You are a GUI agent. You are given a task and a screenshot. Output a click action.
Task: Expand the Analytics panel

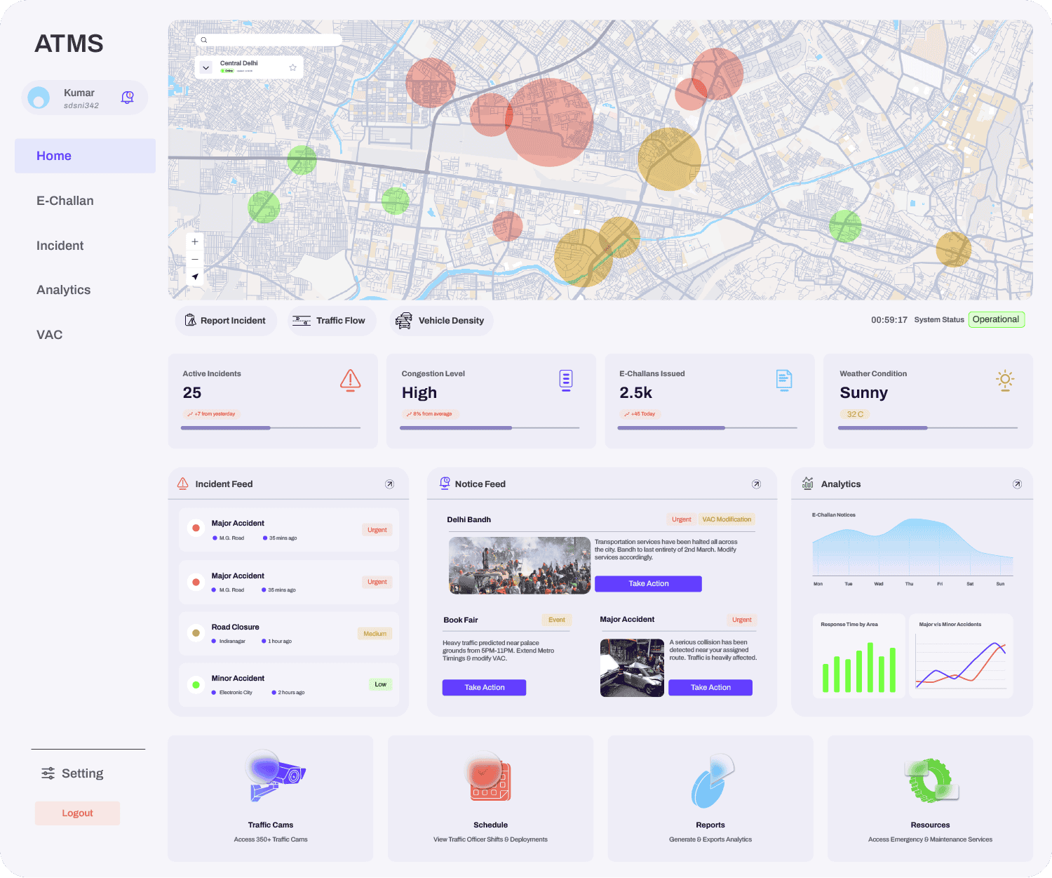click(1017, 484)
